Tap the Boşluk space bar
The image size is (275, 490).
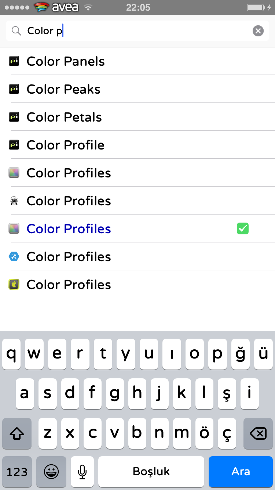coord(151,472)
